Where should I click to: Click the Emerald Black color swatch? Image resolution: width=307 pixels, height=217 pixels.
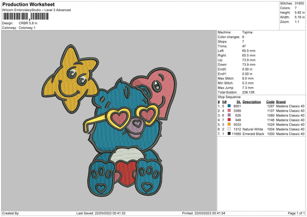pyautogui.click(x=229, y=134)
